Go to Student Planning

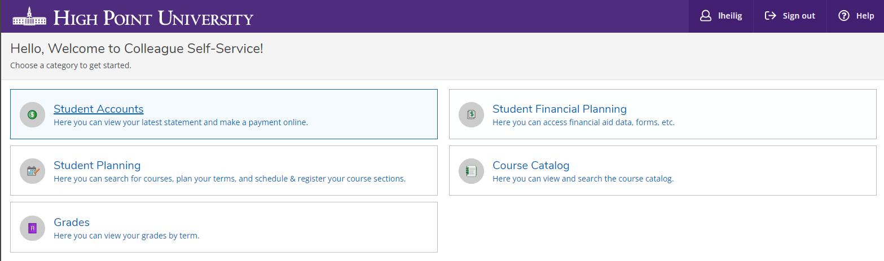point(97,165)
